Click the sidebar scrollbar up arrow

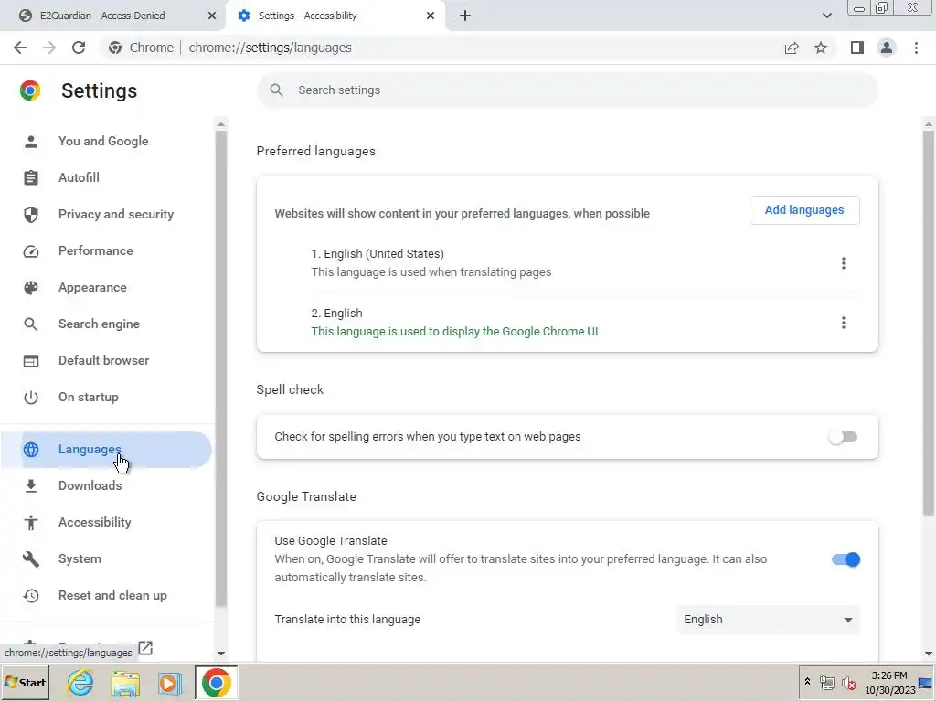[221, 124]
